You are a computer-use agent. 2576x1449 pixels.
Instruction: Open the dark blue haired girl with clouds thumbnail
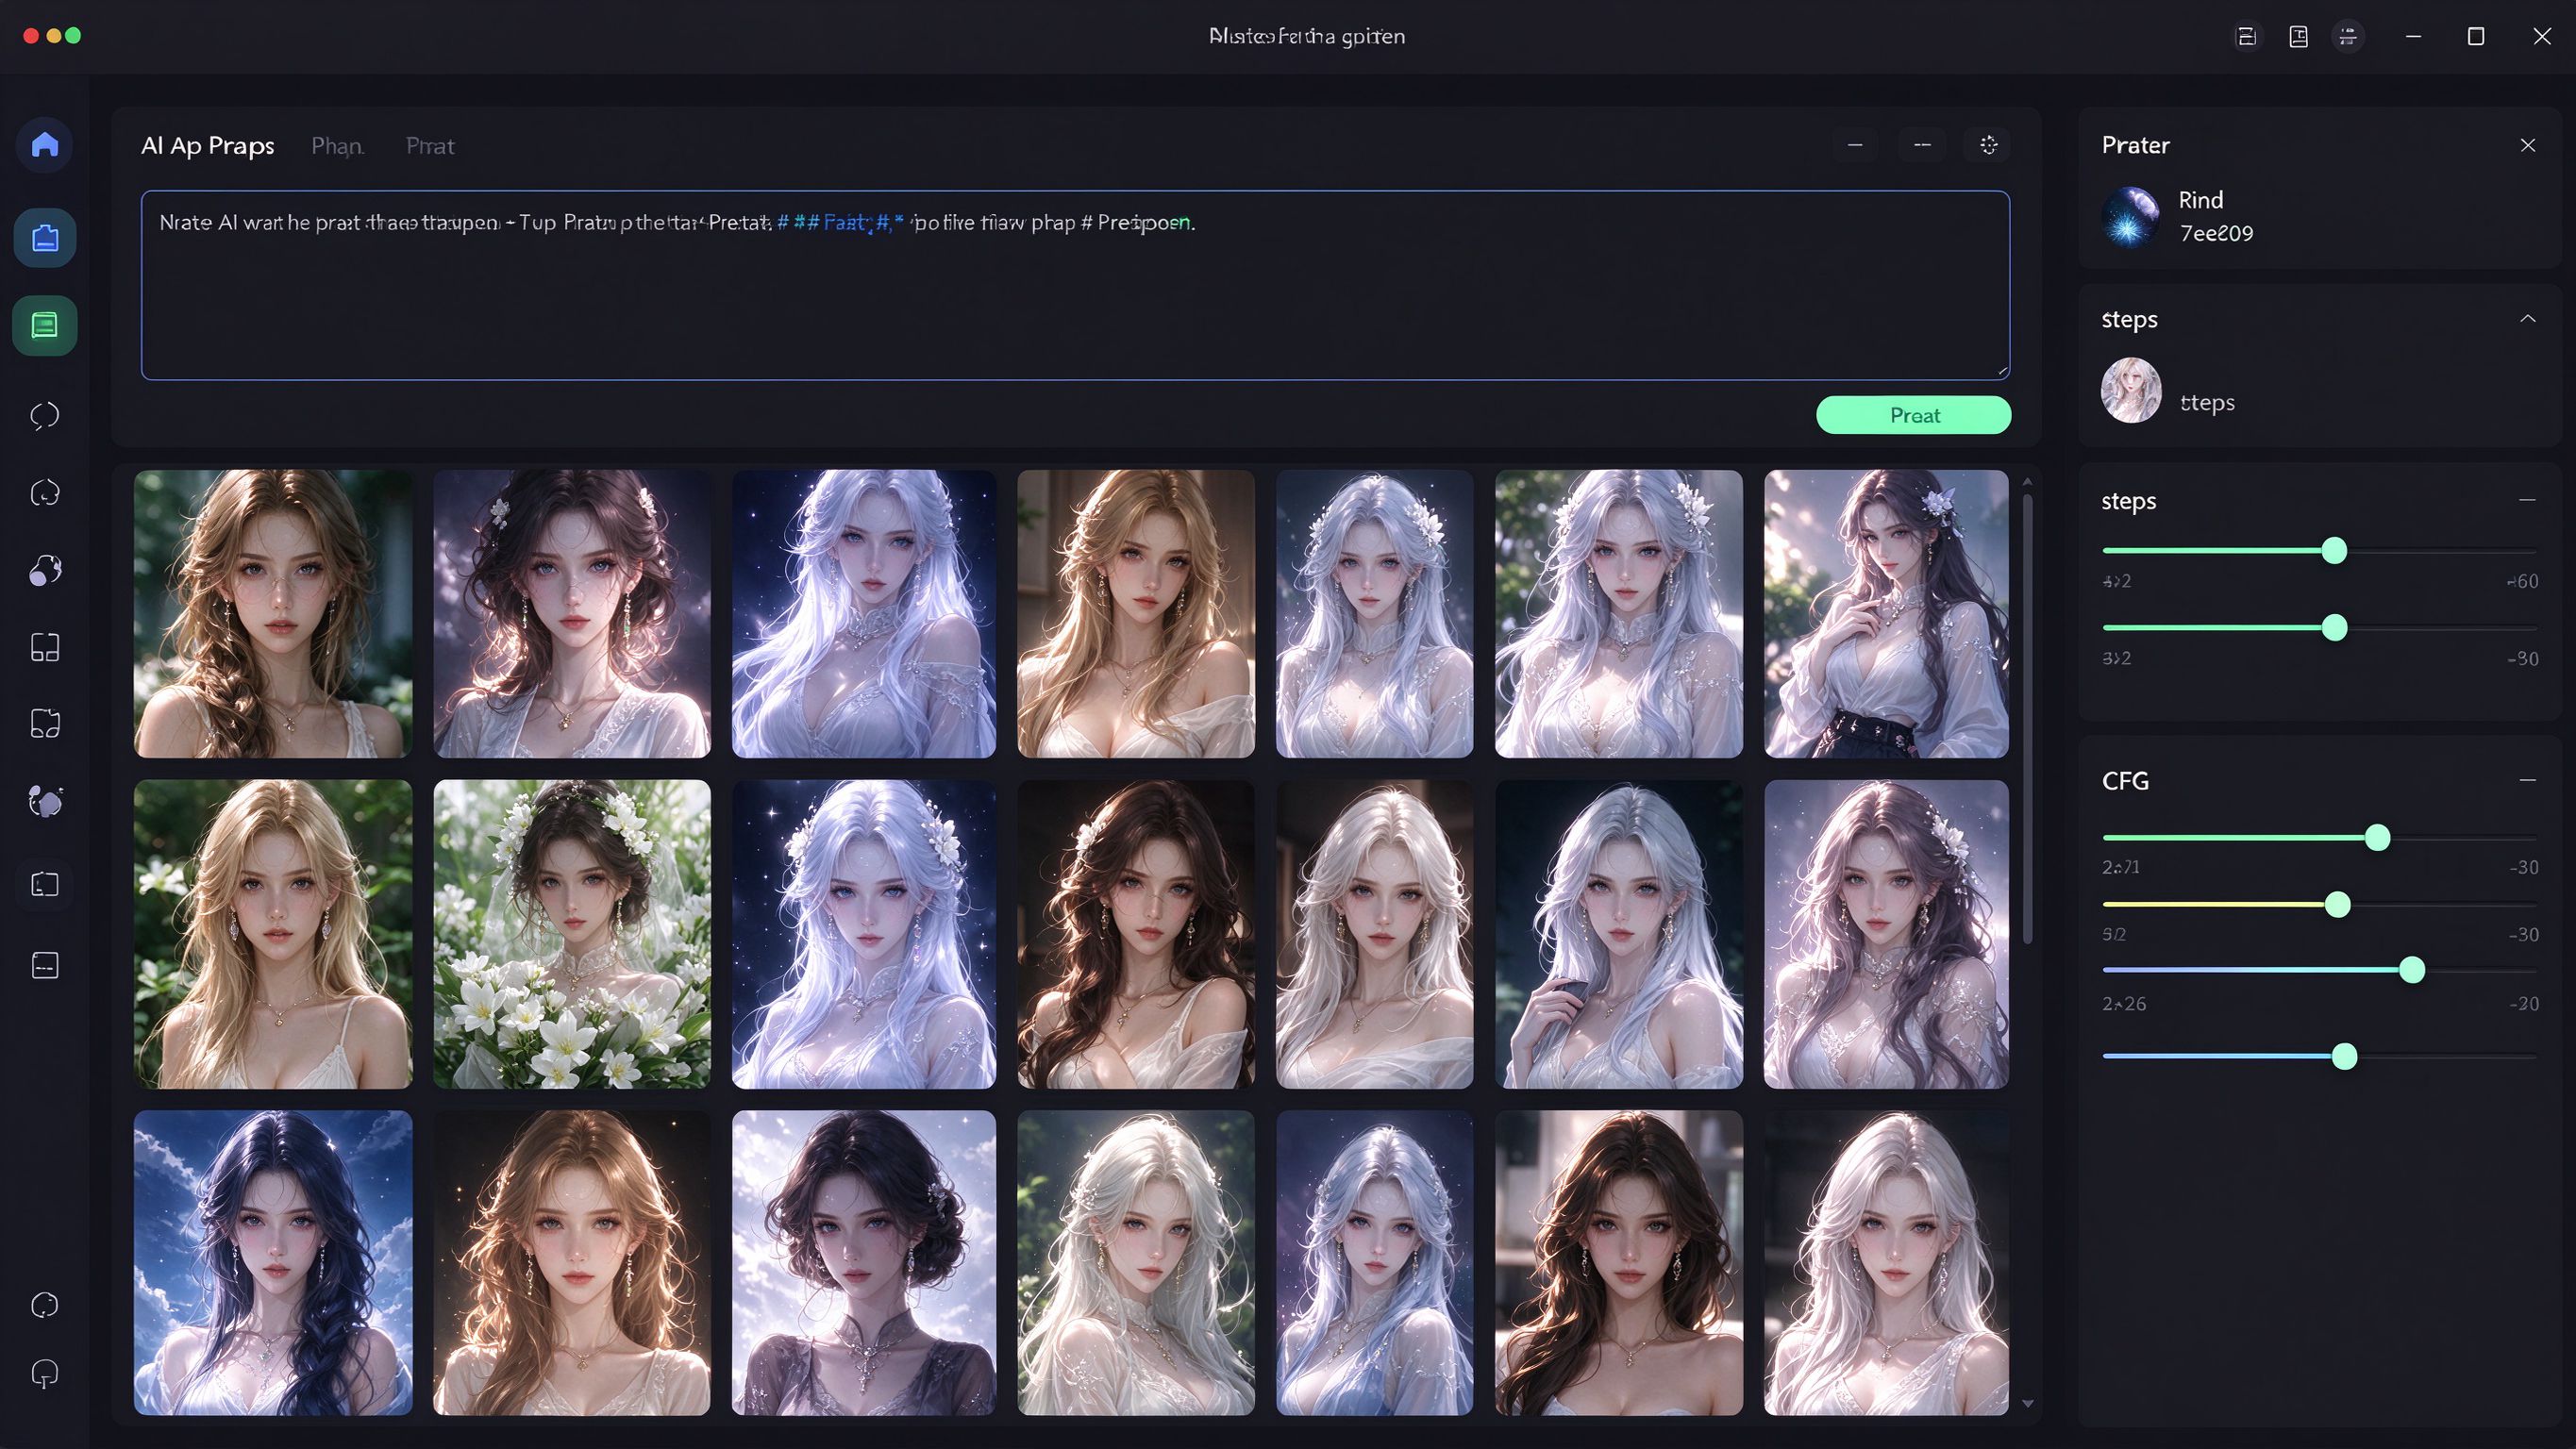pyautogui.click(x=273, y=1263)
